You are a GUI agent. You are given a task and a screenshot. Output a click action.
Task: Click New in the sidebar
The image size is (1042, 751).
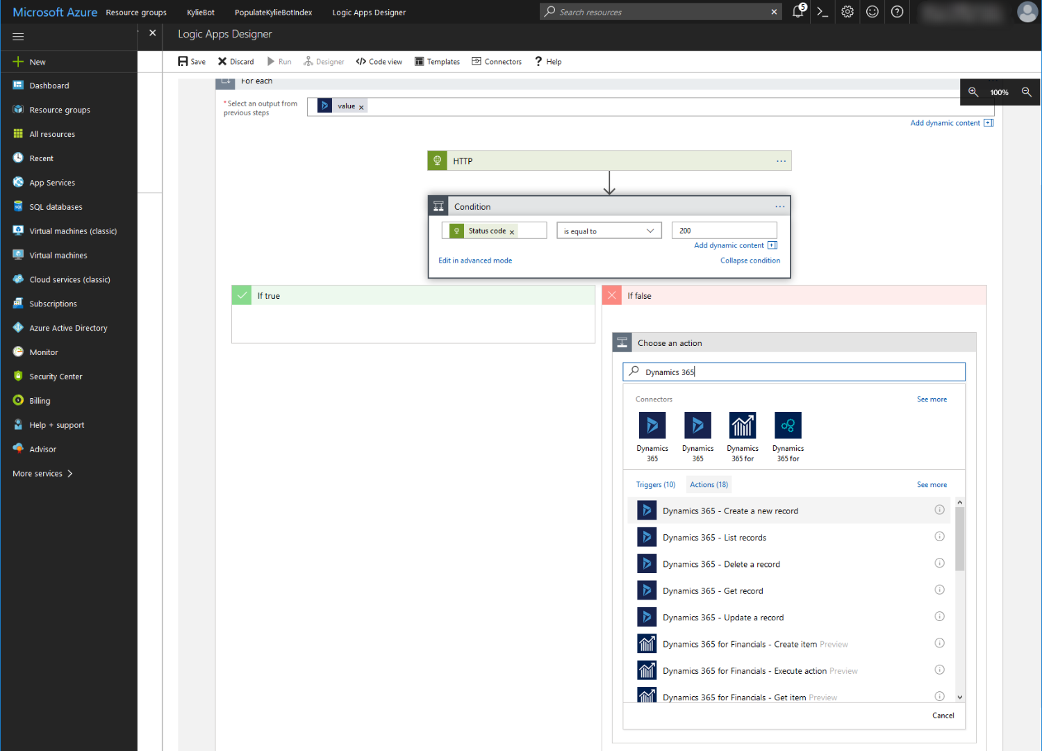tap(38, 62)
